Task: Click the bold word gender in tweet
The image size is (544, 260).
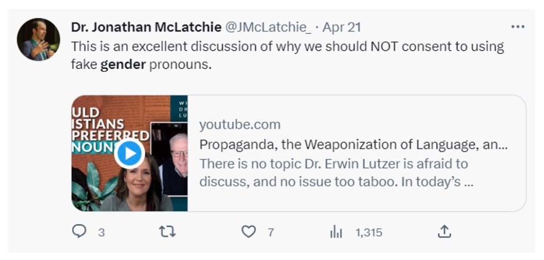Action: click(x=123, y=66)
